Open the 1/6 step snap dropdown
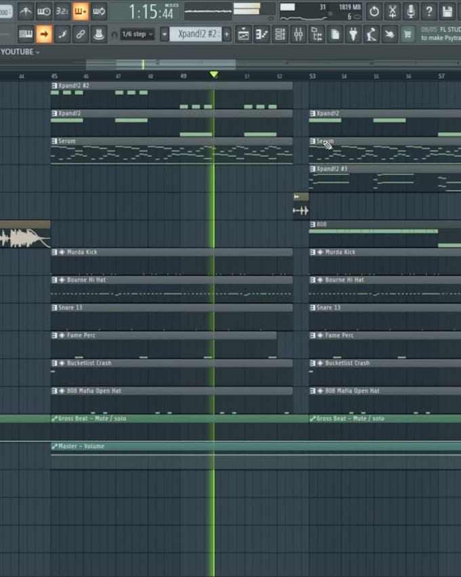This screenshot has height=577, width=461. (138, 34)
